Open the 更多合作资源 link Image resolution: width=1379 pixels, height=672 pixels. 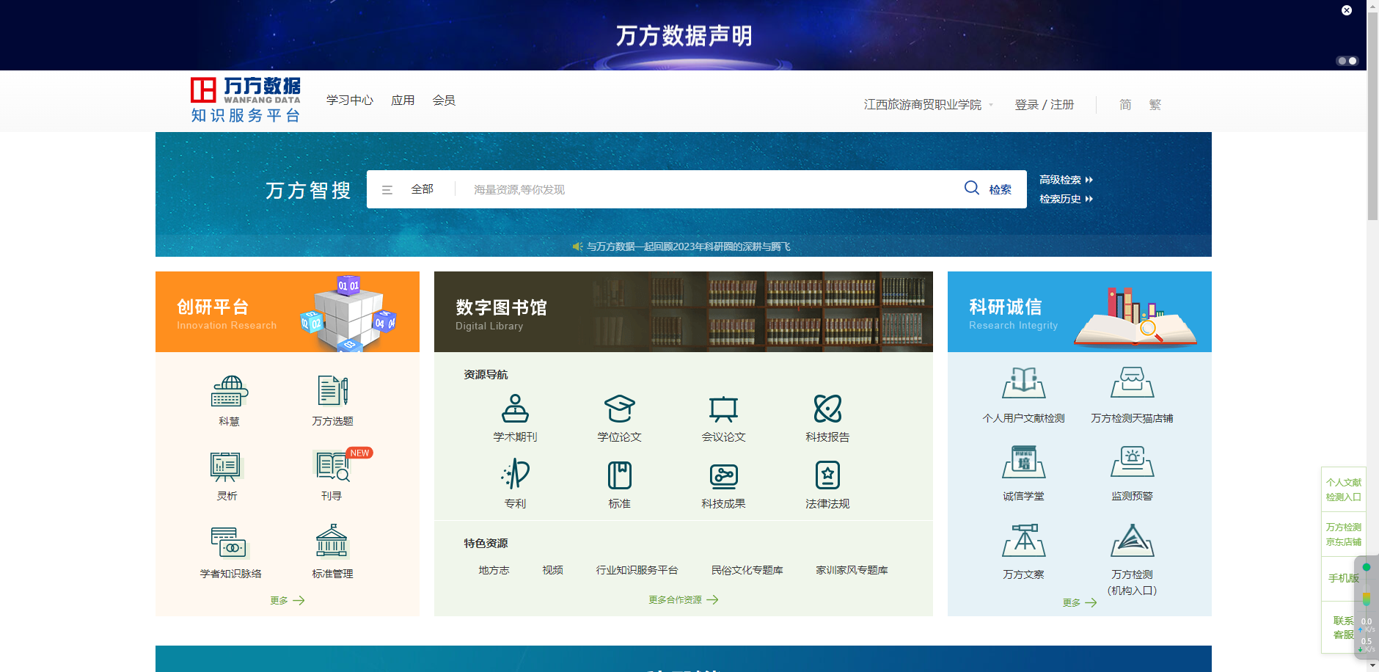(683, 600)
